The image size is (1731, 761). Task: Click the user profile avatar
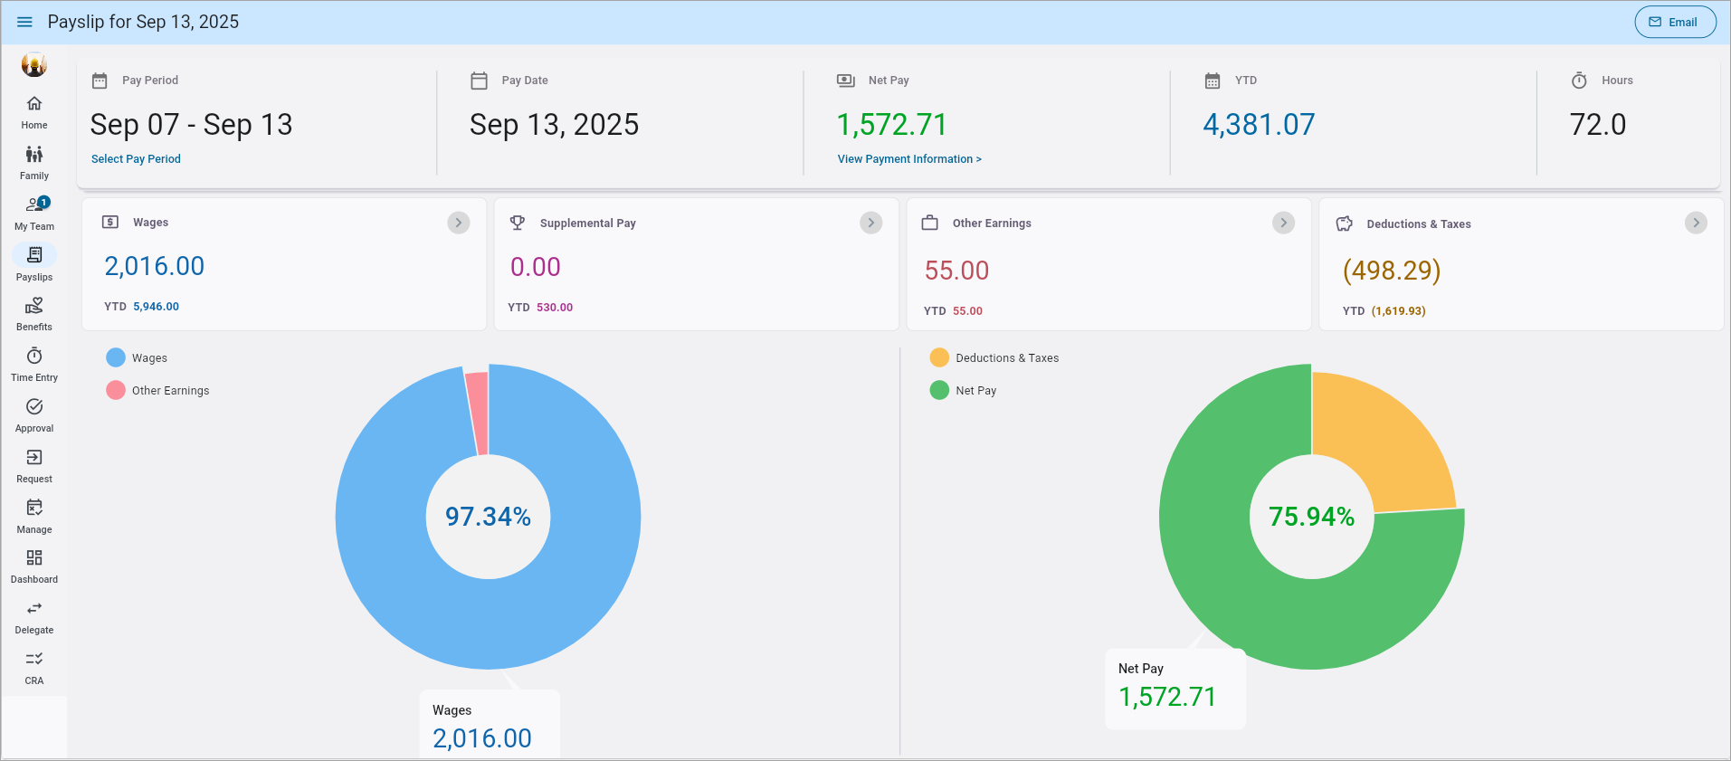pyautogui.click(x=34, y=64)
